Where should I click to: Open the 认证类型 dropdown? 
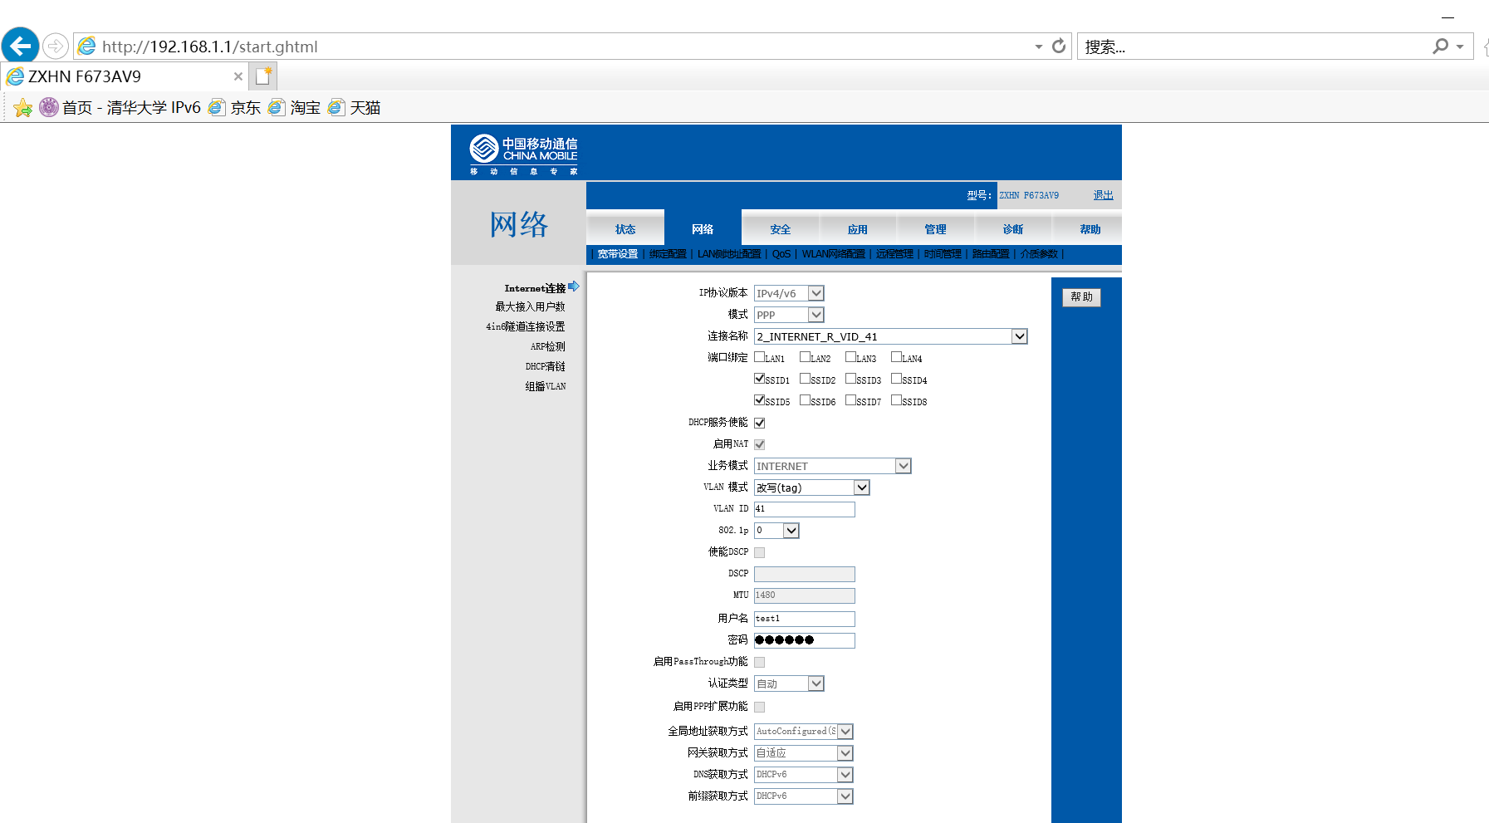789,683
